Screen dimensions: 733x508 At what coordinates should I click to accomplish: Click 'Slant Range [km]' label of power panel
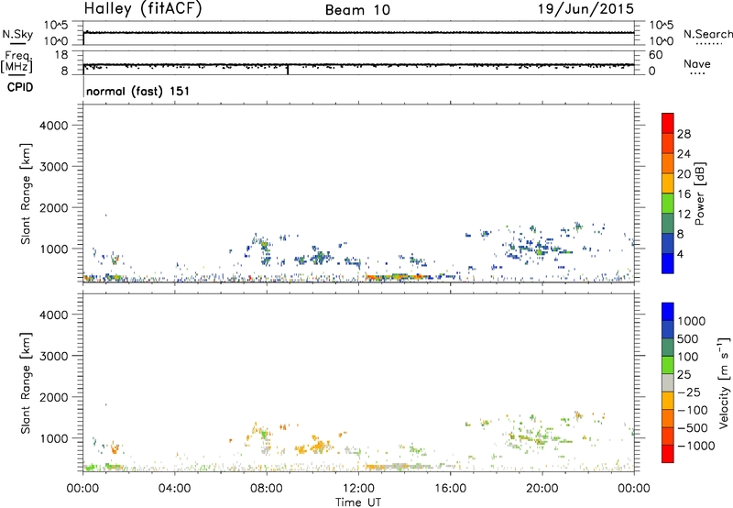click(x=26, y=193)
